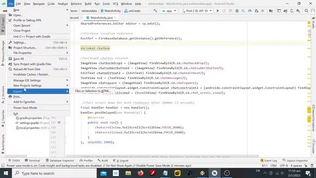Click Save All in the File menu
Screen dimensions: 316x178
coord(39,59)
